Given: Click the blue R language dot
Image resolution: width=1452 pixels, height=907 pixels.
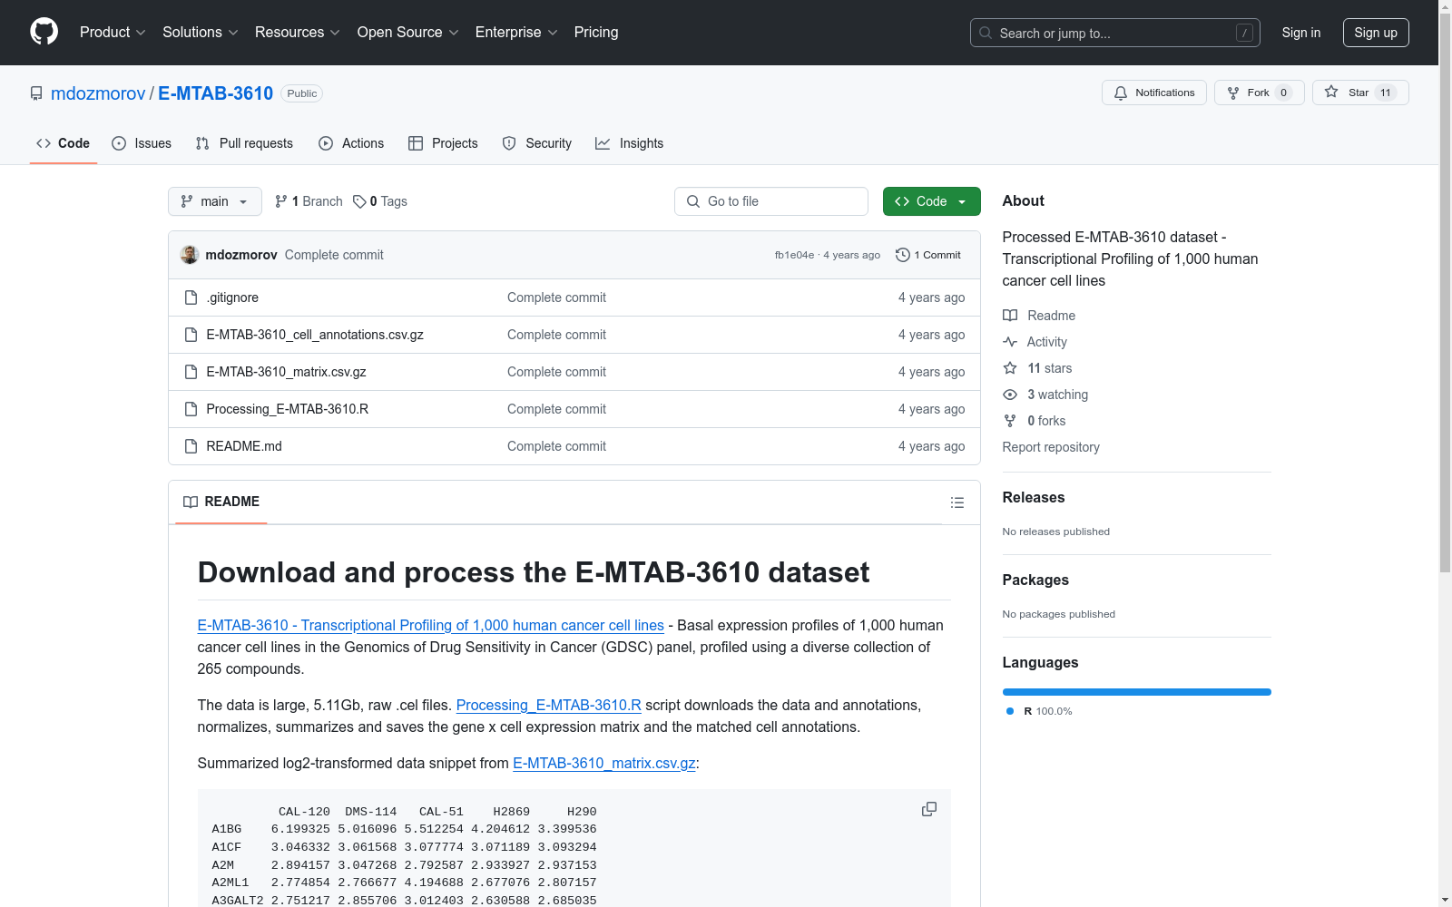Looking at the screenshot, I should [x=1010, y=711].
